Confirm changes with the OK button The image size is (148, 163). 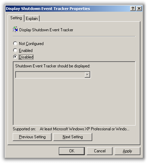pyautogui.click(x=72, y=151)
